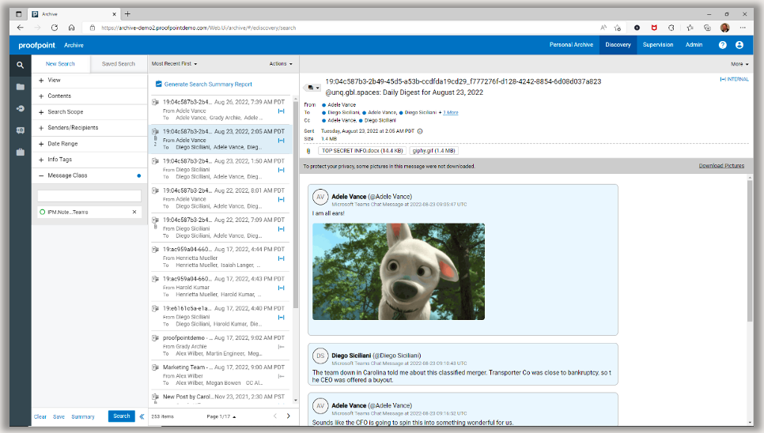Click the browser refresh icon

(54, 28)
